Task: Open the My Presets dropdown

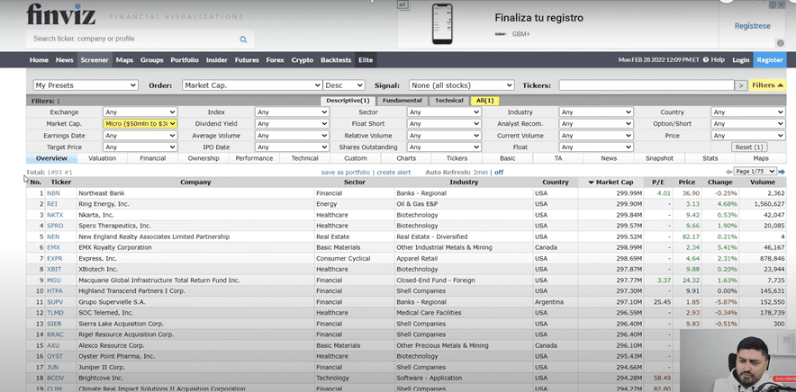Action: tap(85, 85)
